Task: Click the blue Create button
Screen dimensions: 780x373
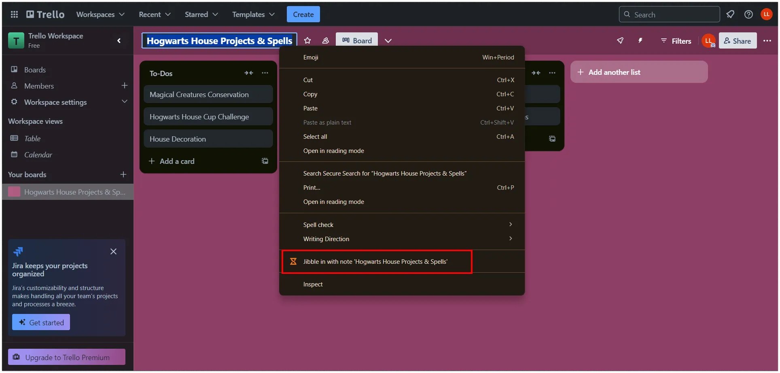Action: tap(303, 15)
